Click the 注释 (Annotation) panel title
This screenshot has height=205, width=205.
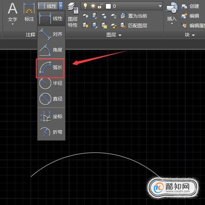[30, 35]
